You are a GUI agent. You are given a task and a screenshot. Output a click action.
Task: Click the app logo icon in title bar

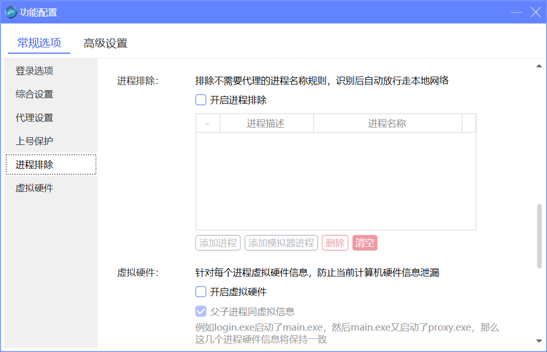11,12
